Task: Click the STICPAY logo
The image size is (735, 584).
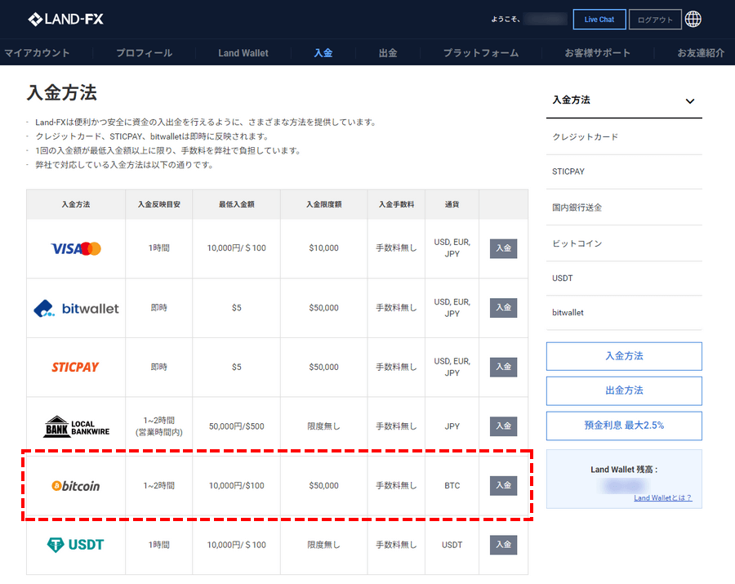Action: pyautogui.click(x=75, y=367)
